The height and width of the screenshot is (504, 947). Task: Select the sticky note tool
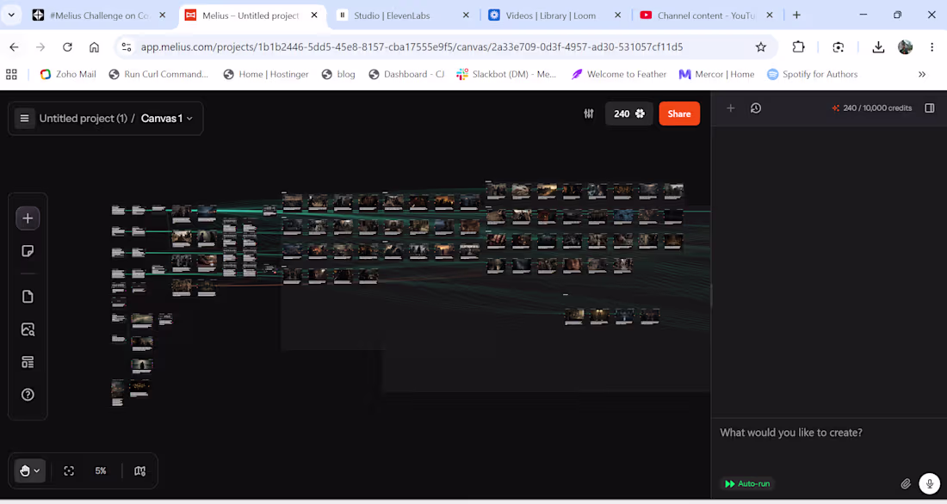click(x=28, y=251)
